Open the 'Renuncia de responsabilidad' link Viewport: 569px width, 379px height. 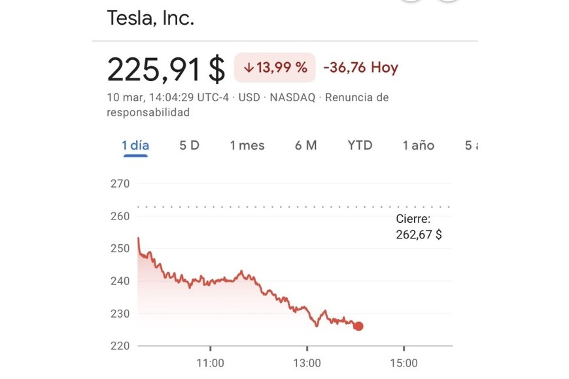click(356, 98)
